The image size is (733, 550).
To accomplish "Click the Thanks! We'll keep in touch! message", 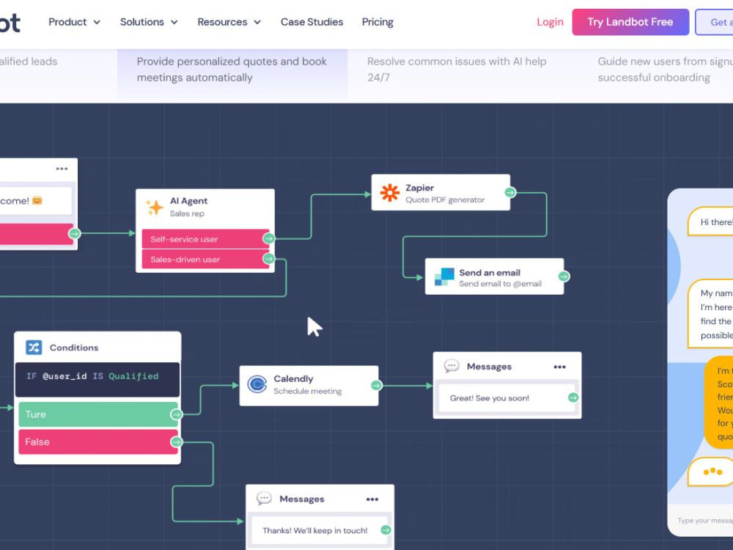I will tap(320, 530).
